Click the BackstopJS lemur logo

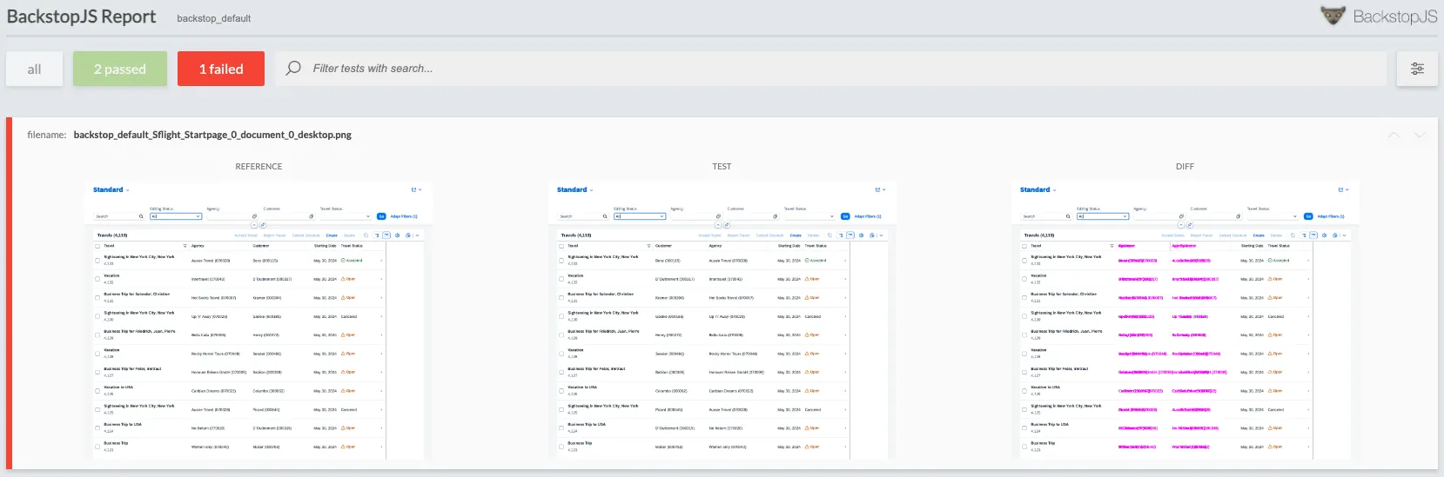pyautogui.click(x=1333, y=16)
